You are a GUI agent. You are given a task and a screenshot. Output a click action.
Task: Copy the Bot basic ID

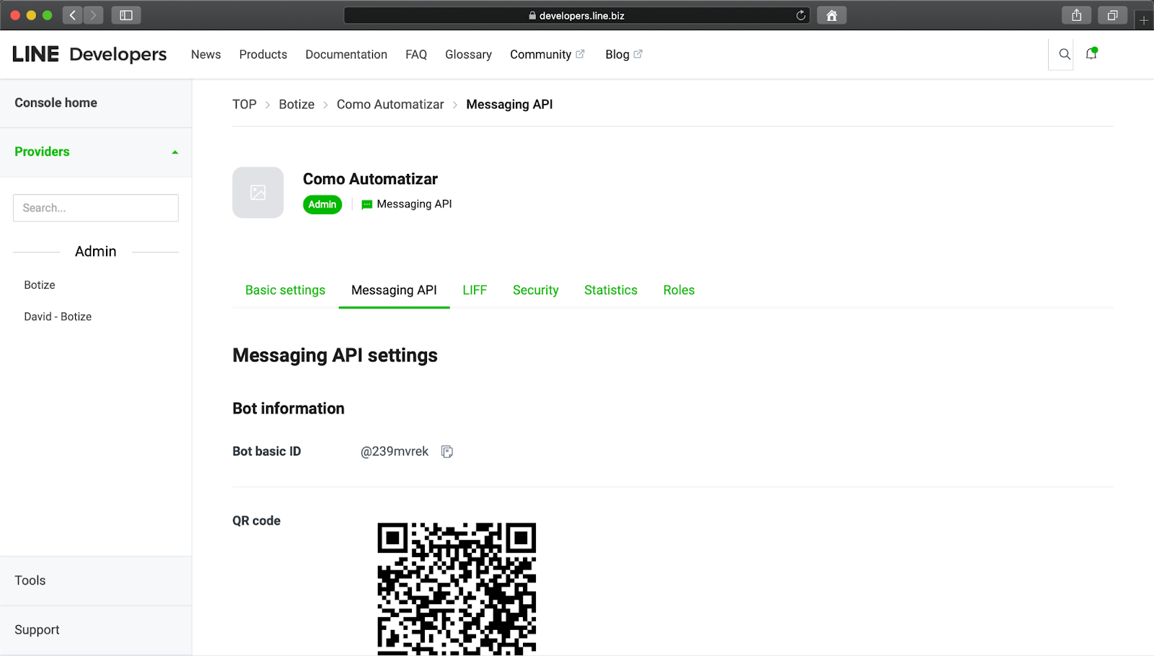coord(447,452)
